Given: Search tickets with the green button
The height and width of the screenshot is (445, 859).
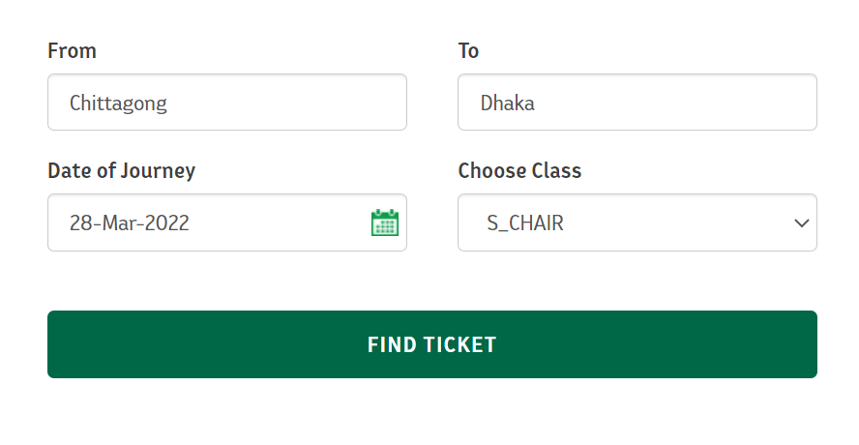Looking at the screenshot, I should (x=432, y=344).
